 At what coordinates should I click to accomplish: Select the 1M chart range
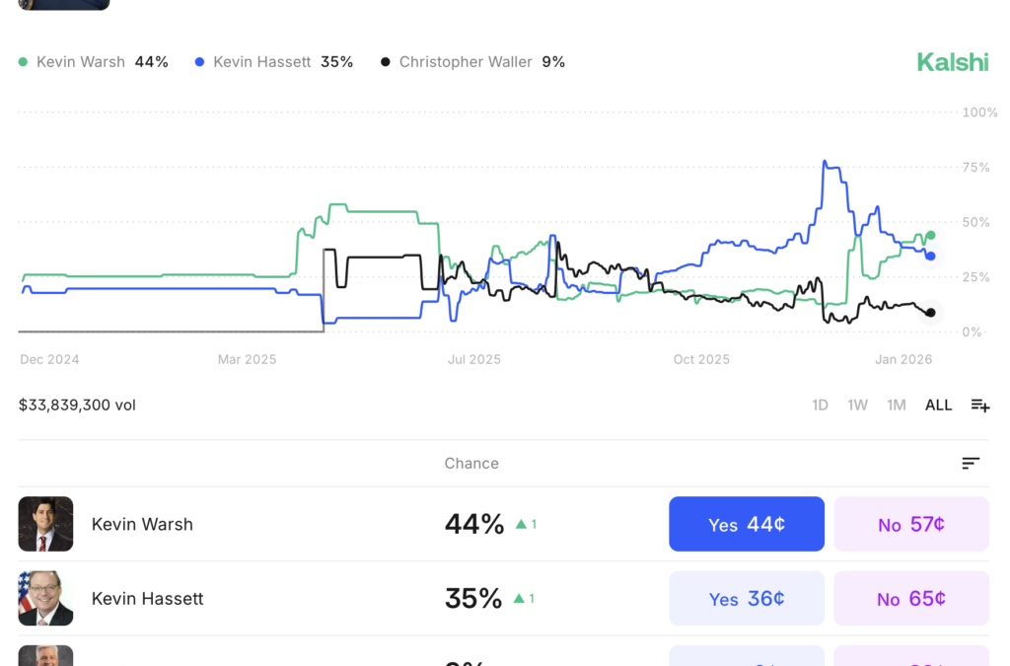coord(896,406)
